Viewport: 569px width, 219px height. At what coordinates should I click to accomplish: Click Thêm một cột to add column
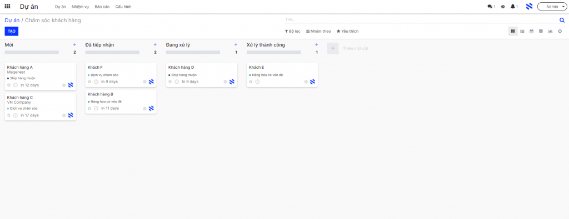[x=355, y=48]
